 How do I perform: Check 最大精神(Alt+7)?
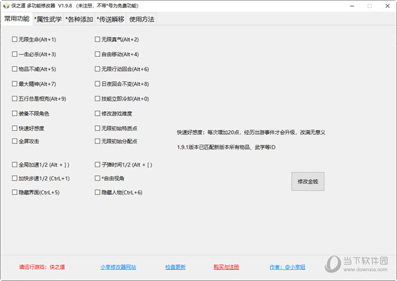15,84
